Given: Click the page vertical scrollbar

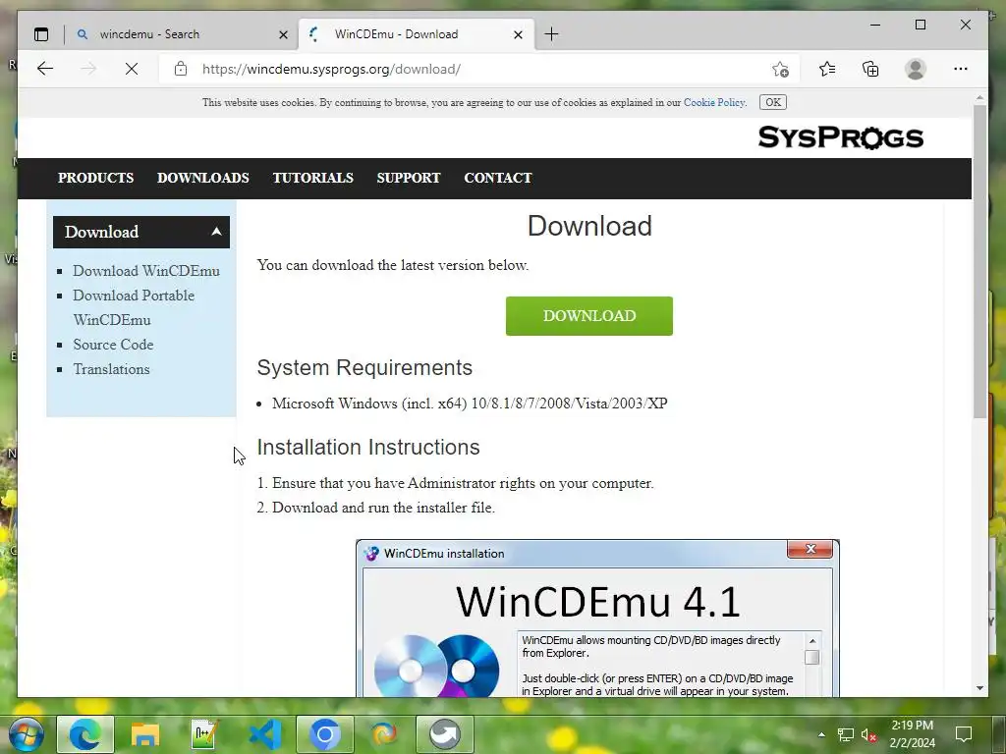Looking at the screenshot, I should [979, 261].
